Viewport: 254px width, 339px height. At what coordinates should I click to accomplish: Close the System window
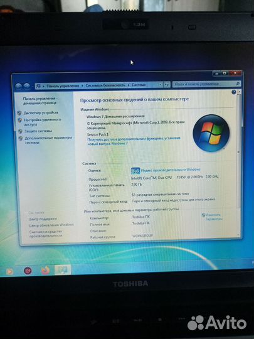pyautogui.click(x=235, y=73)
